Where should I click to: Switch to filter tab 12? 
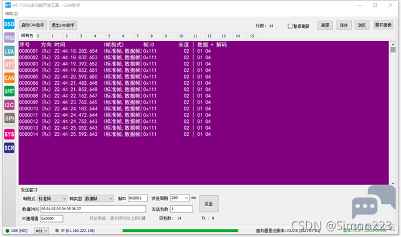click(x=210, y=36)
